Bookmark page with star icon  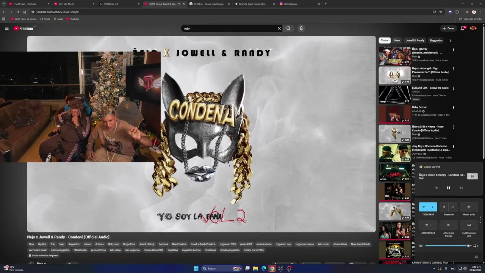[x=441, y=12]
